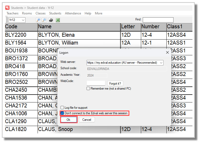Select code cell BRO1760

(21, 74)
